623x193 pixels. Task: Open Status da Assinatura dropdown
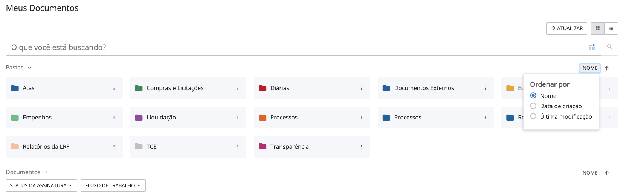click(41, 185)
